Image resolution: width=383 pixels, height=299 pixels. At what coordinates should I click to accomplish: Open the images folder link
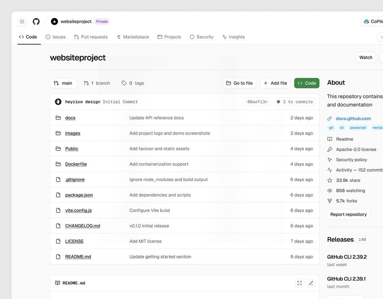pos(73,133)
